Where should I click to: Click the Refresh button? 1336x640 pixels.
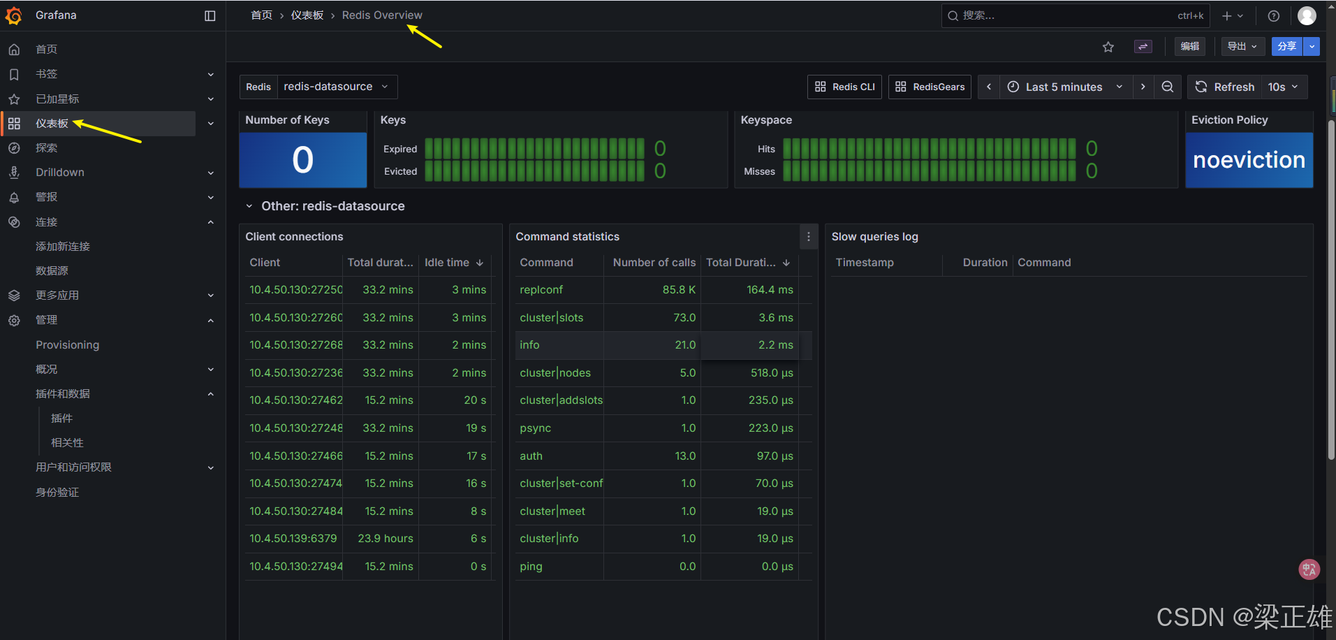coord(1226,87)
